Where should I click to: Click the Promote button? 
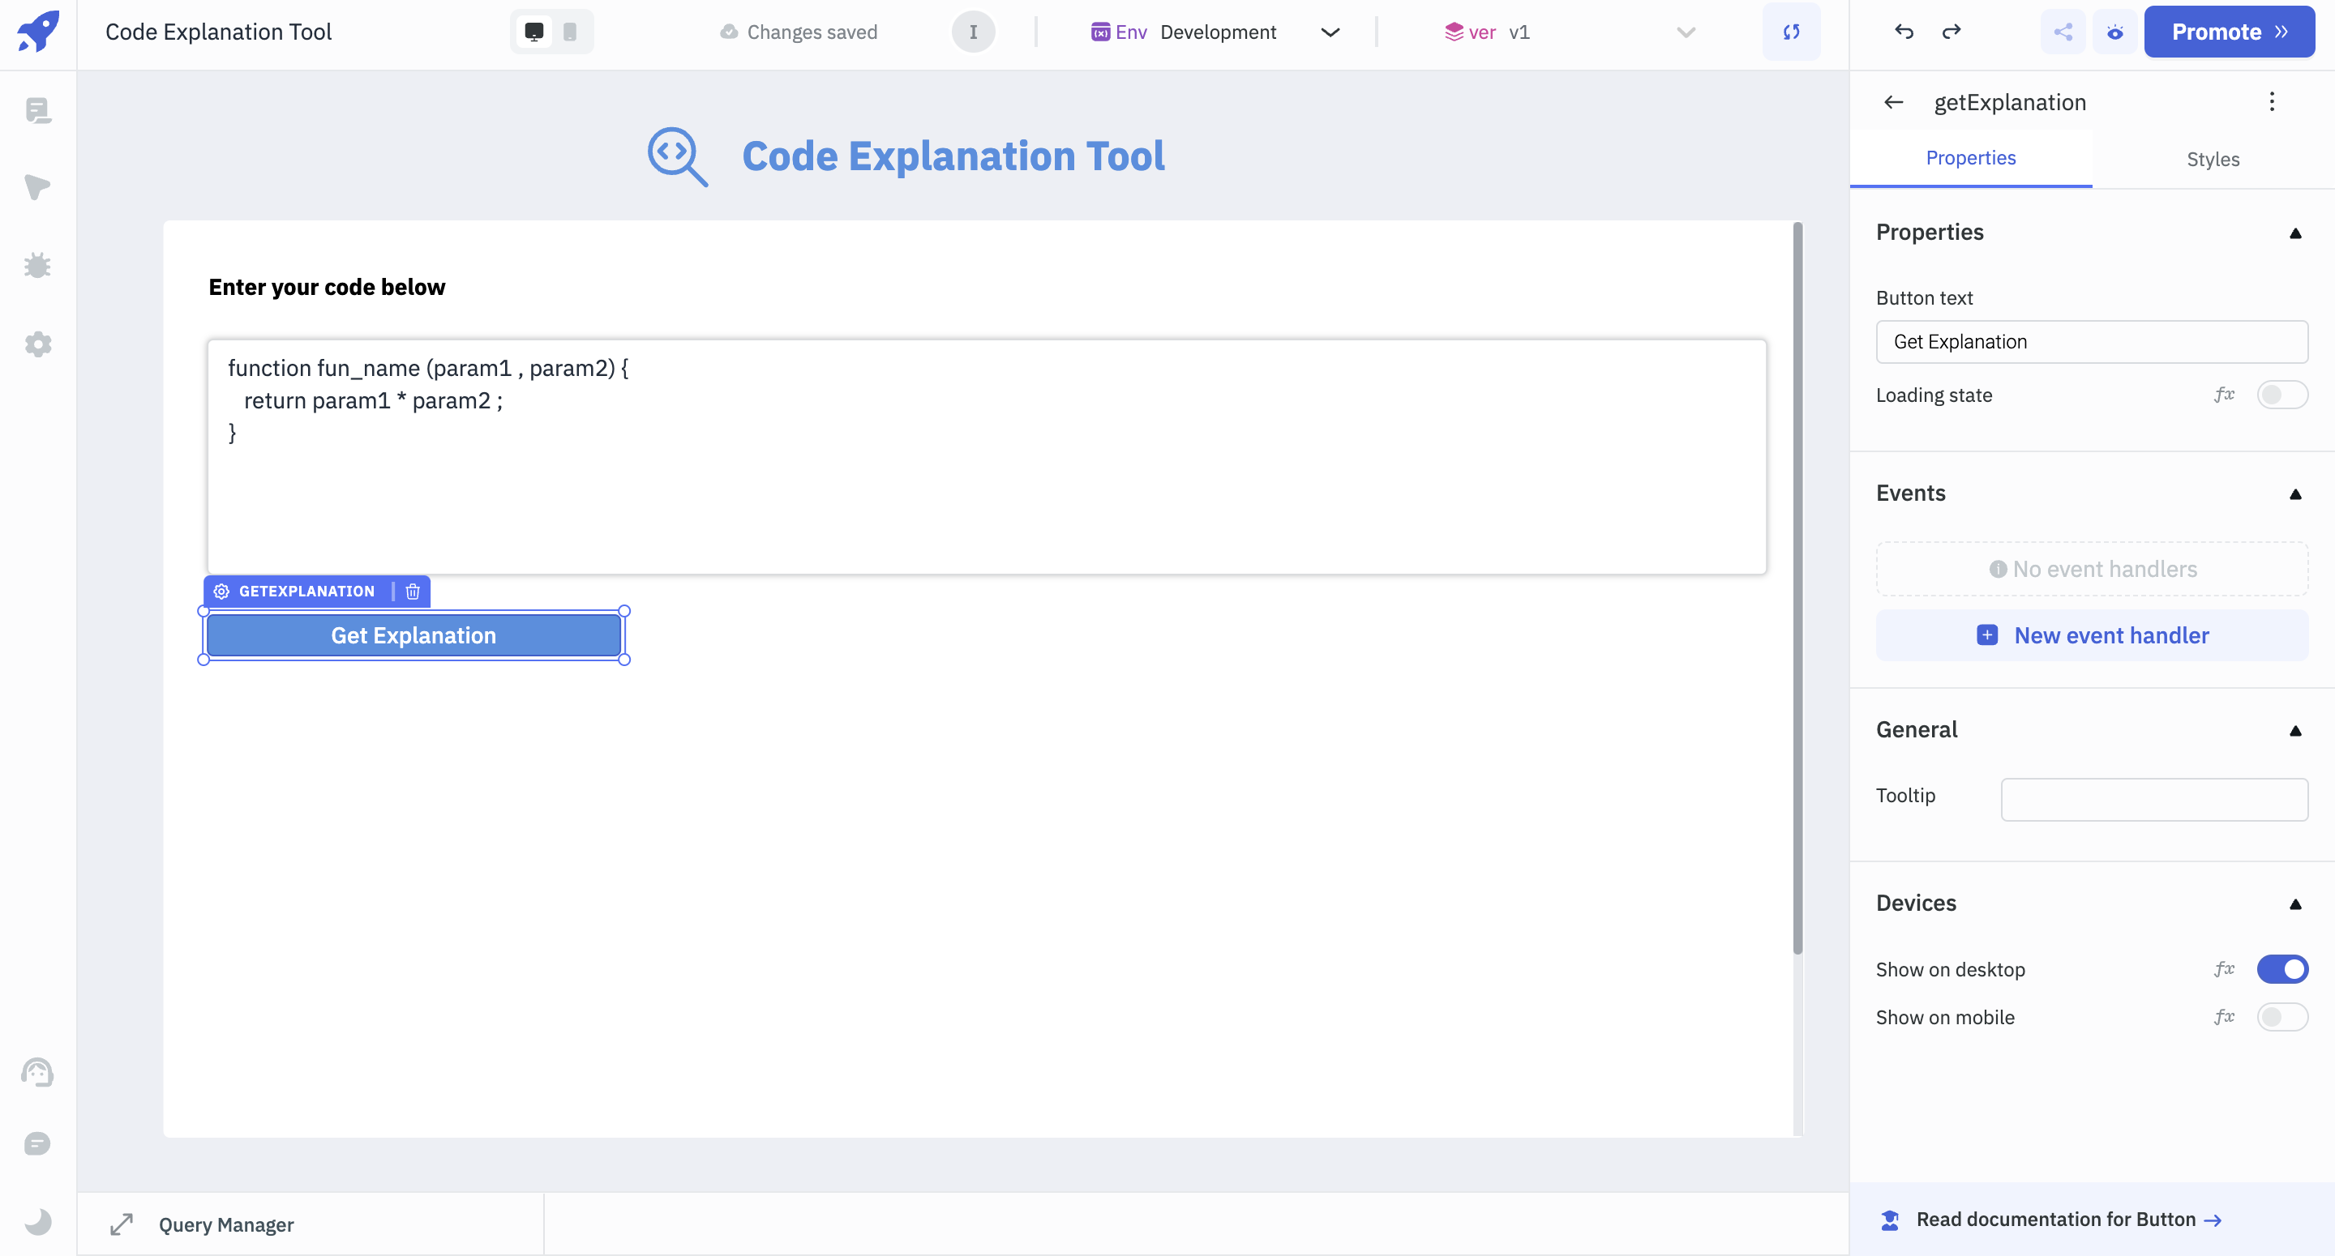2230,32
